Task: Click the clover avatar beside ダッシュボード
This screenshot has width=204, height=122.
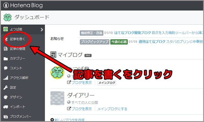Action: (x=8, y=17)
